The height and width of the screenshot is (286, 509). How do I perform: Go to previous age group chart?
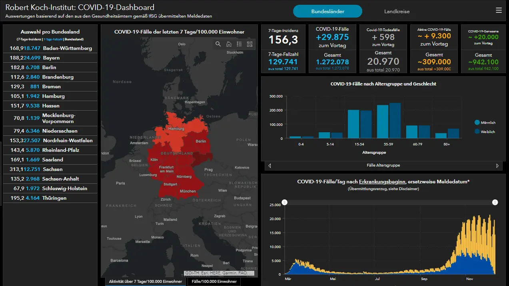269,165
